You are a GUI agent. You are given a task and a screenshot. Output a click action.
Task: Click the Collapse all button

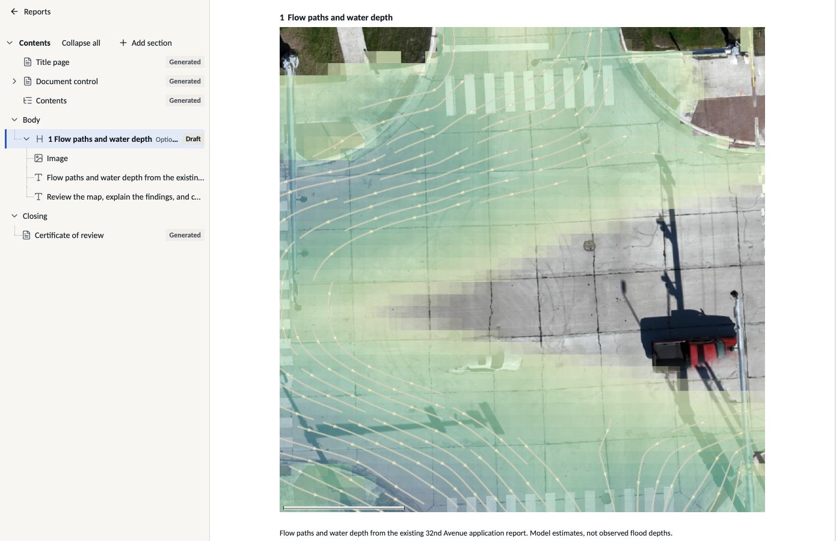81,43
